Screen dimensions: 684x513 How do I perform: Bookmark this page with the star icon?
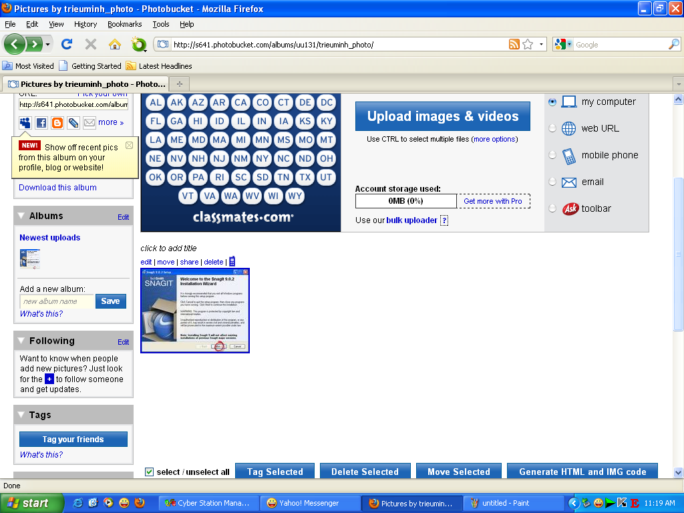click(x=528, y=44)
